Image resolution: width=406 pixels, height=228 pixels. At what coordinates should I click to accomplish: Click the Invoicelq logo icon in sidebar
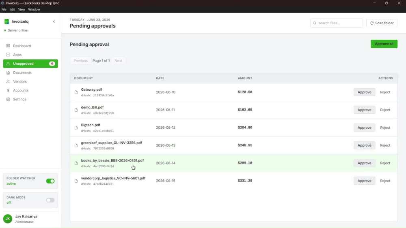coord(7,21)
